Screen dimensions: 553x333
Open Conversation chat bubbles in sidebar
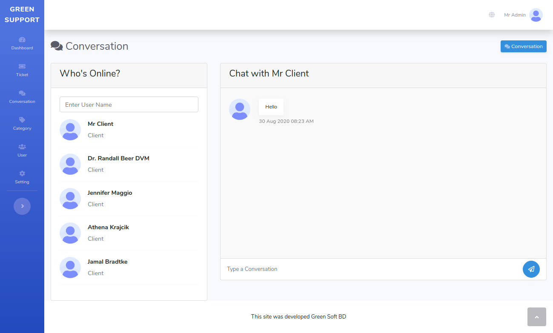(x=22, y=94)
